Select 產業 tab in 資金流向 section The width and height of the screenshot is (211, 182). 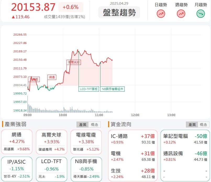click(192, 124)
